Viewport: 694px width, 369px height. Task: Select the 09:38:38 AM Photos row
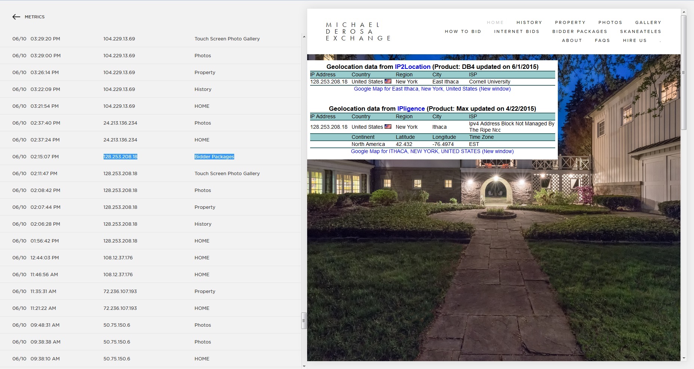[x=150, y=342]
